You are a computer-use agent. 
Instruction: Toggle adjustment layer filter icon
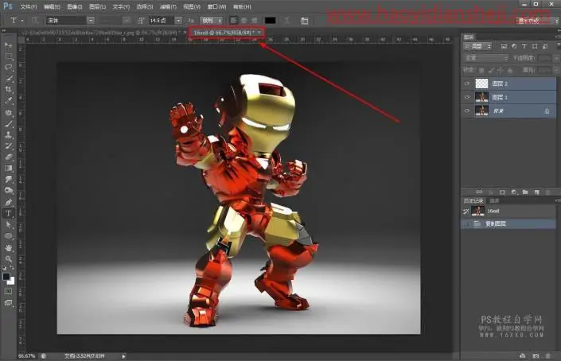click(x=514, y=46)
